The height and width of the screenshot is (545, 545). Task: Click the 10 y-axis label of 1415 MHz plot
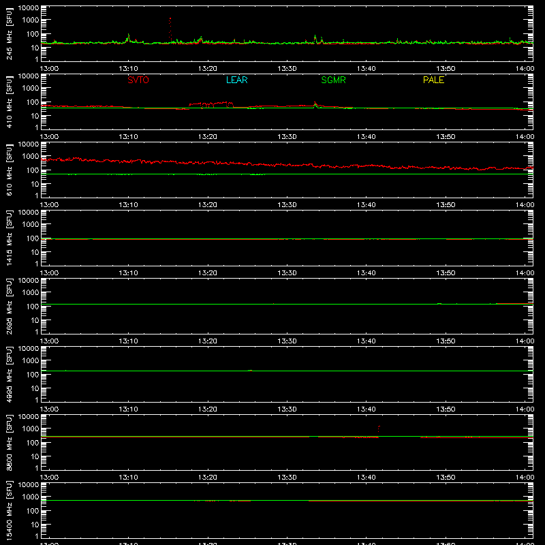[35, 252]
